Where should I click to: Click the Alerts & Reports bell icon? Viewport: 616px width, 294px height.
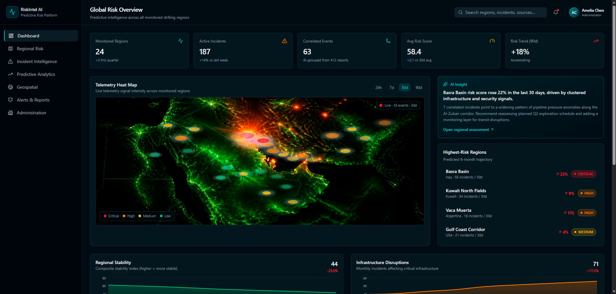pos(11,100)
